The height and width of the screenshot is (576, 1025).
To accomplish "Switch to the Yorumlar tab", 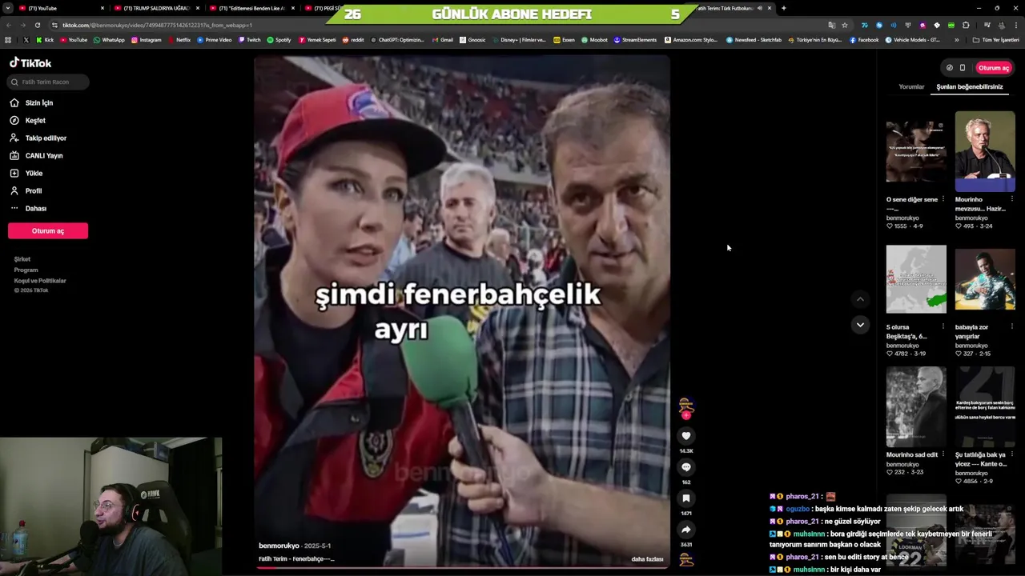I will click(911, 86).
